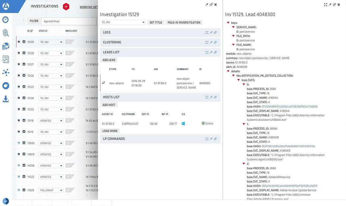Click the ADD LEAD button
Viewport: 346px width, 206px height.
click(109, 60)
